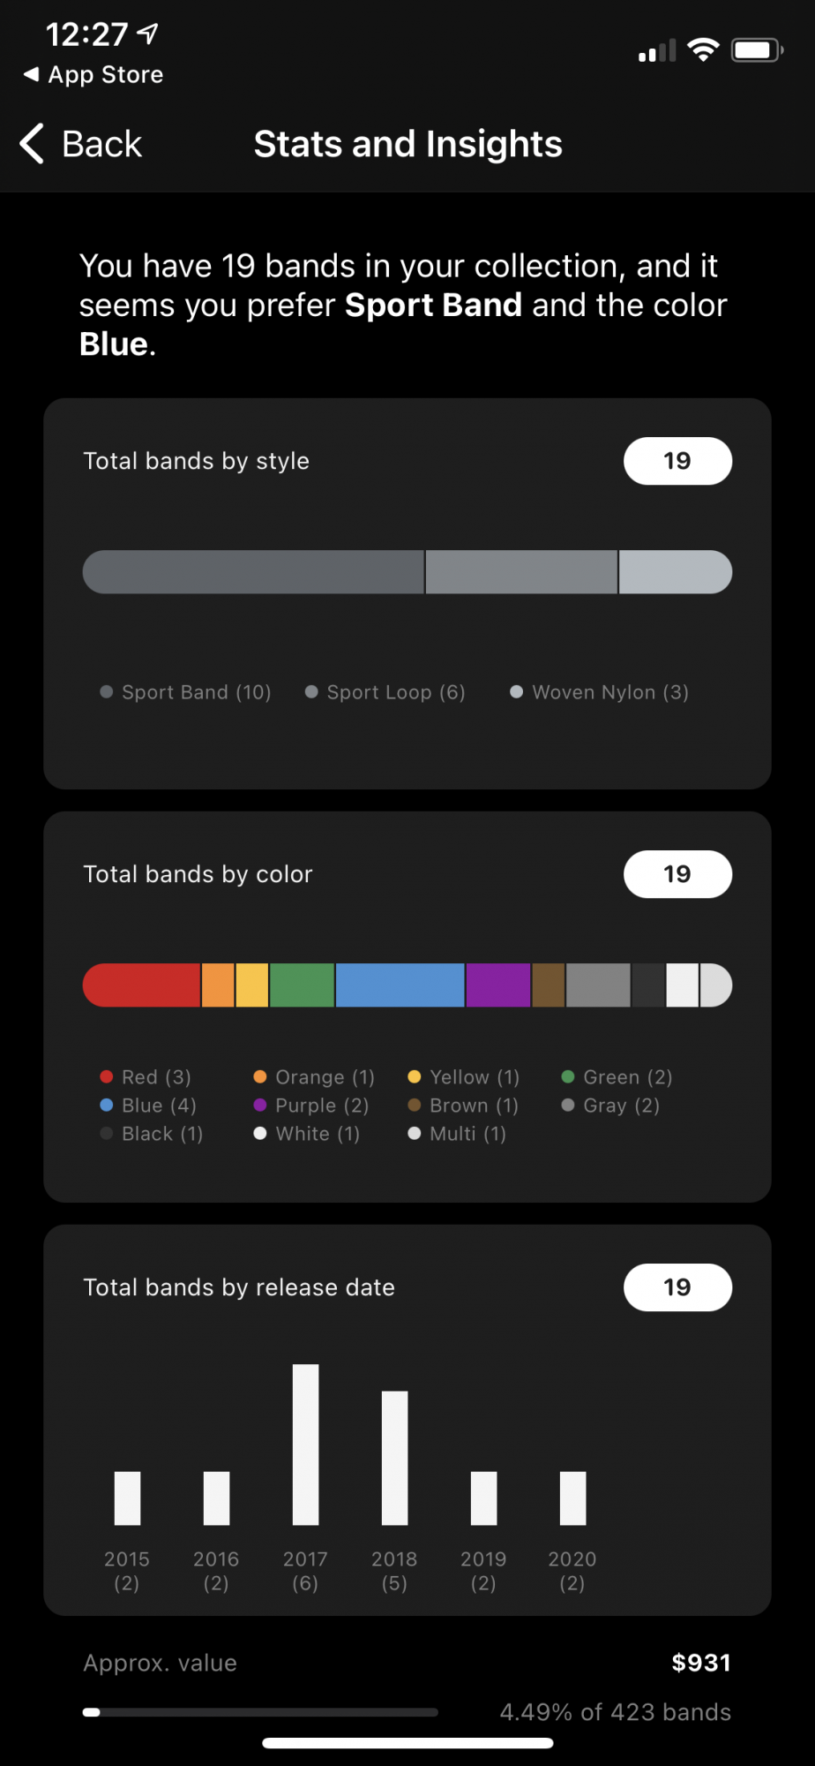Tap the Wi-Fi status icon
815x1766 pixels.
pyautogui.click(x=703, y=50)
